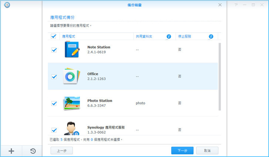Uncheck the Office checkbox

click(54, 77)
